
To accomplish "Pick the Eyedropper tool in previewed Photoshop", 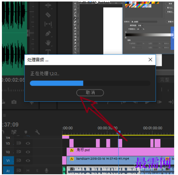I will pyautogui.click(x=75, y=19).
